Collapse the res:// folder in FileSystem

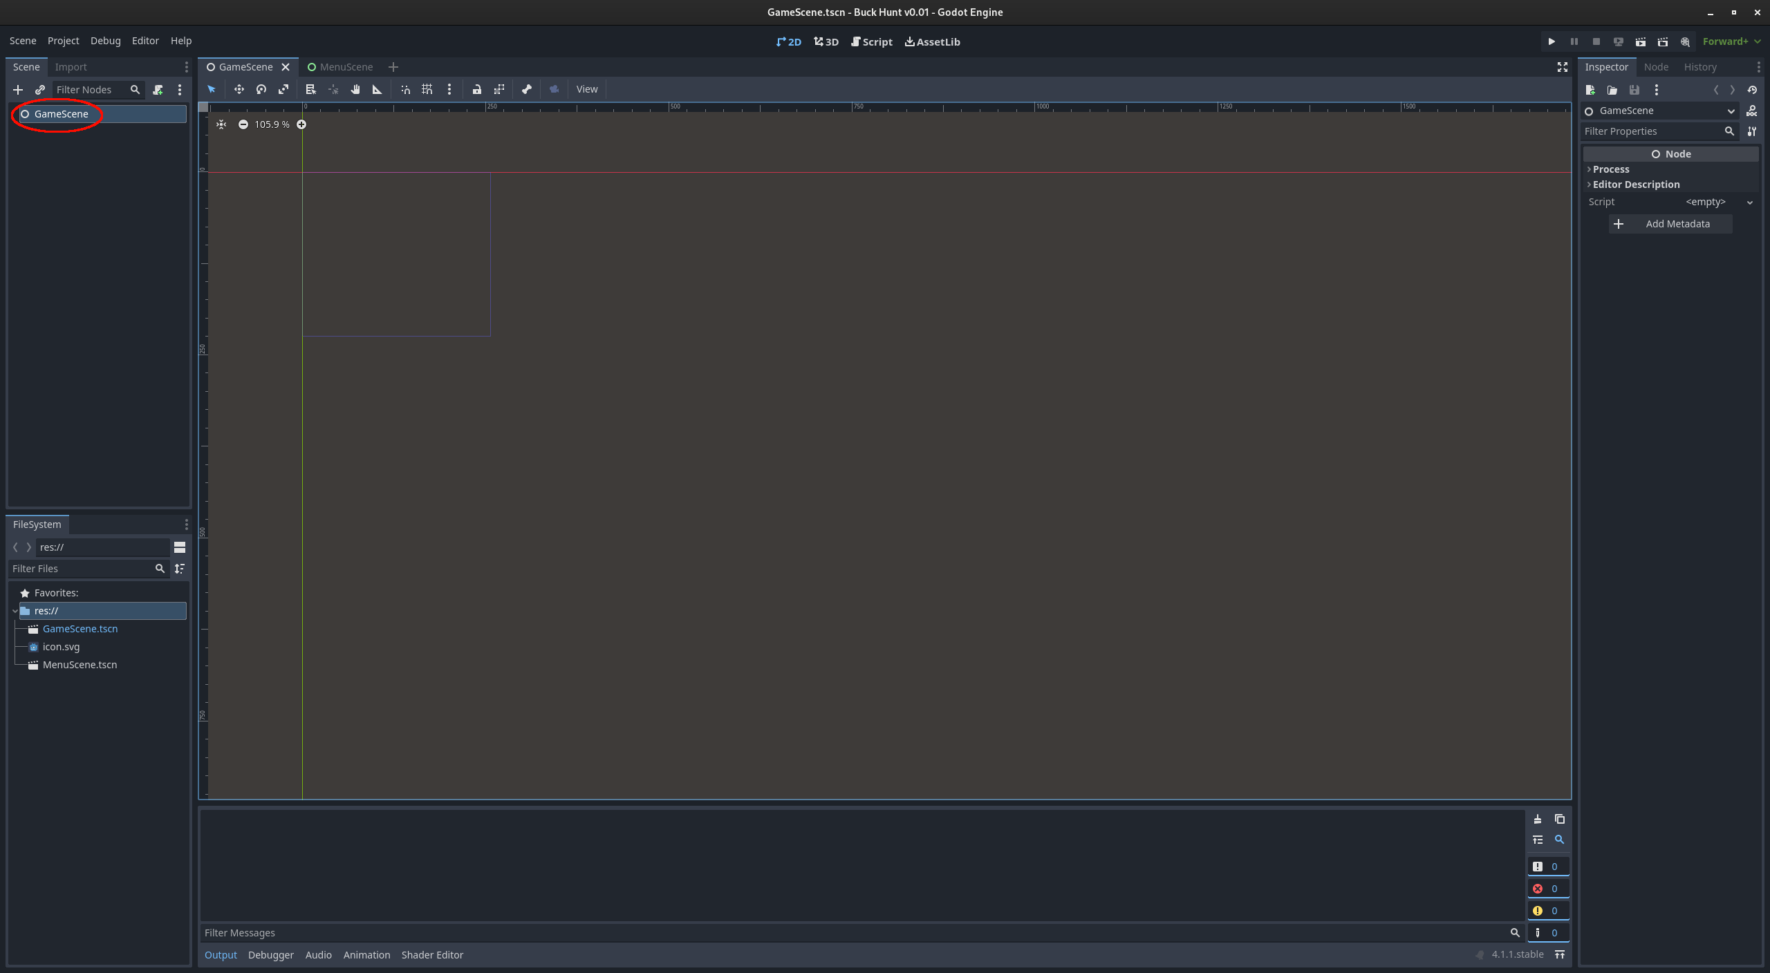tap(15, 611)
